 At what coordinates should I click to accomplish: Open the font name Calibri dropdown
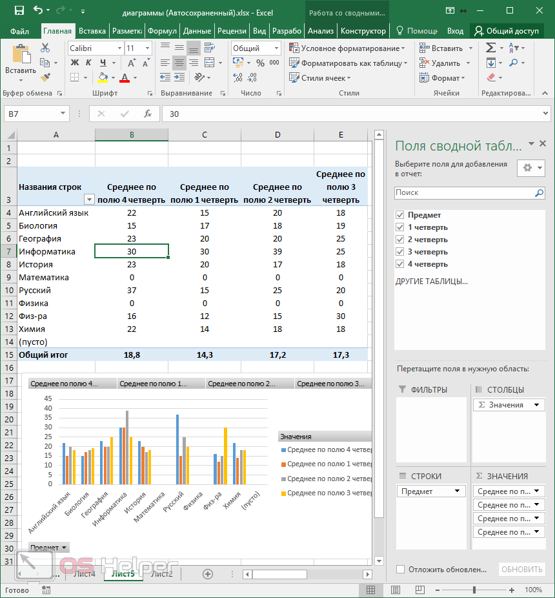(x=119, y=48)
